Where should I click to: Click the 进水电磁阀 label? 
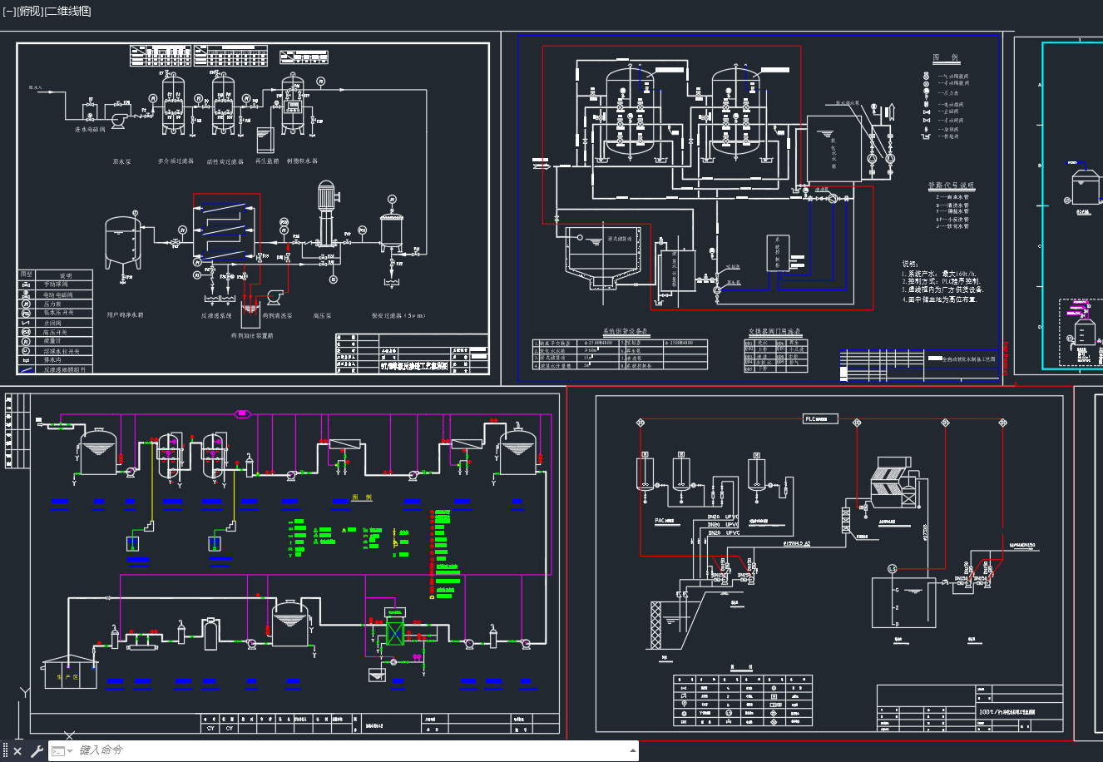90,130
